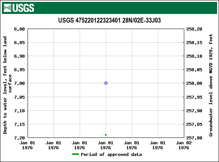Click the right axis value 257.95
This screenshot has height=162, width=219.
point(194,97)
